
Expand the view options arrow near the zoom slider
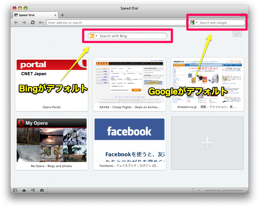pos(199,190)
